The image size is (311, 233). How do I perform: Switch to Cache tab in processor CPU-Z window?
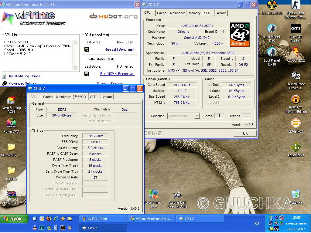pos(162,13)
